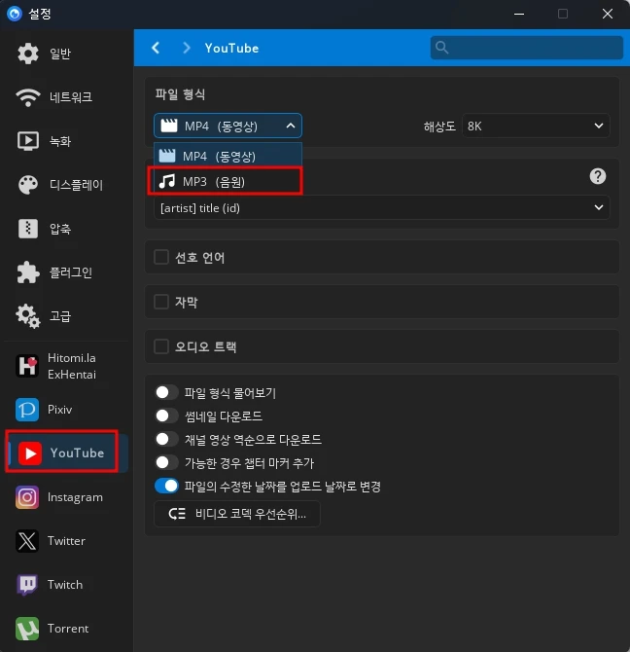Image resolution: width=630 pixels, height=652 pixels.
Task: Select the Twitter X logo icon
Action: [27, 541]
